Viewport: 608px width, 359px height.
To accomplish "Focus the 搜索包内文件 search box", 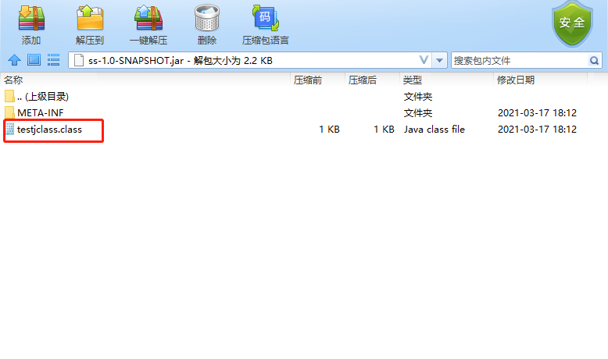I will click(519, 60).
